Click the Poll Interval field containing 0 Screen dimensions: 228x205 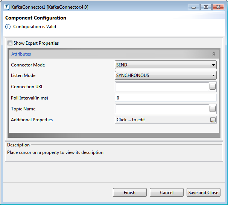pyautogui.click(x=166, y=98)
